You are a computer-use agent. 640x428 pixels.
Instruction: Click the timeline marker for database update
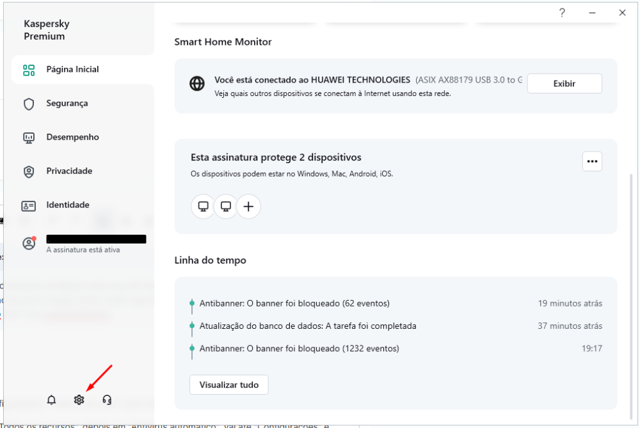pos(192,326)
